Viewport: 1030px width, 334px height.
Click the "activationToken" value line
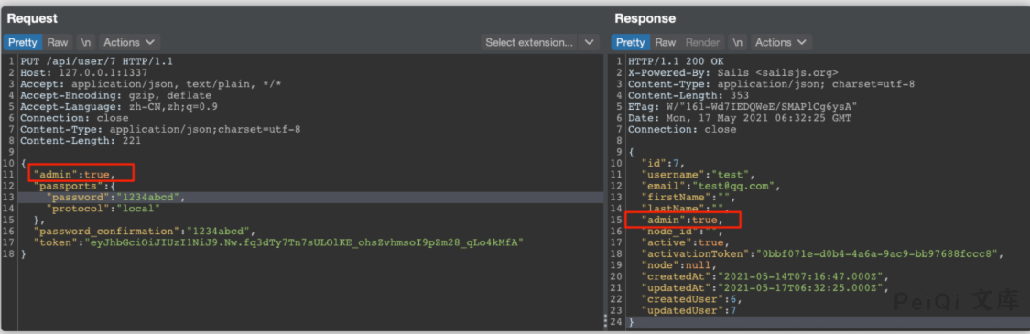click(822, 253)
